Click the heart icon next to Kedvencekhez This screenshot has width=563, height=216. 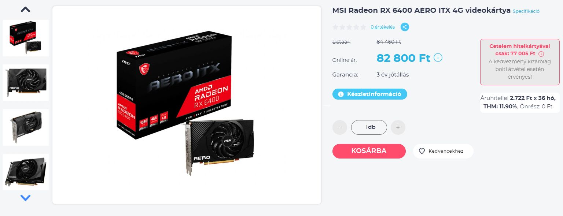click(422, 151)
